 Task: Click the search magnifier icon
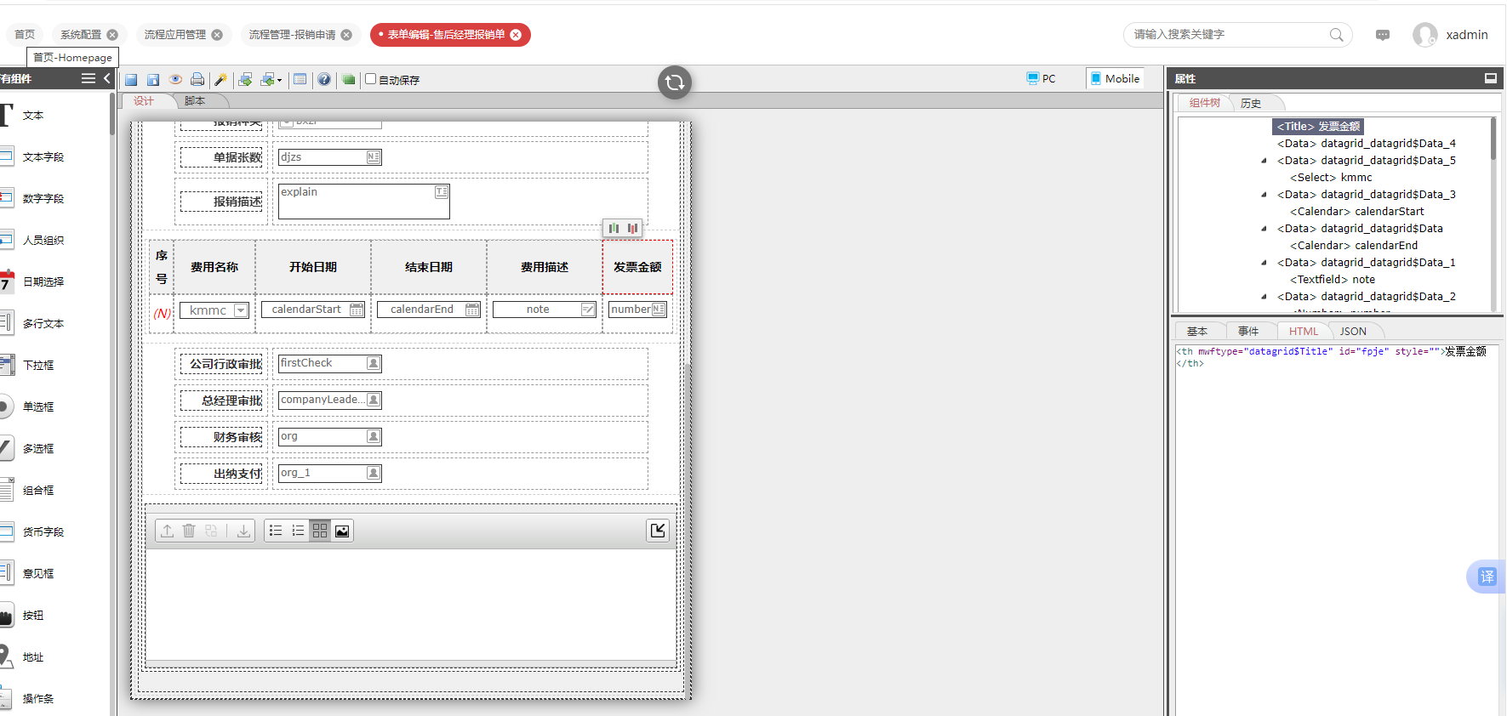(x=1337, y=35)
